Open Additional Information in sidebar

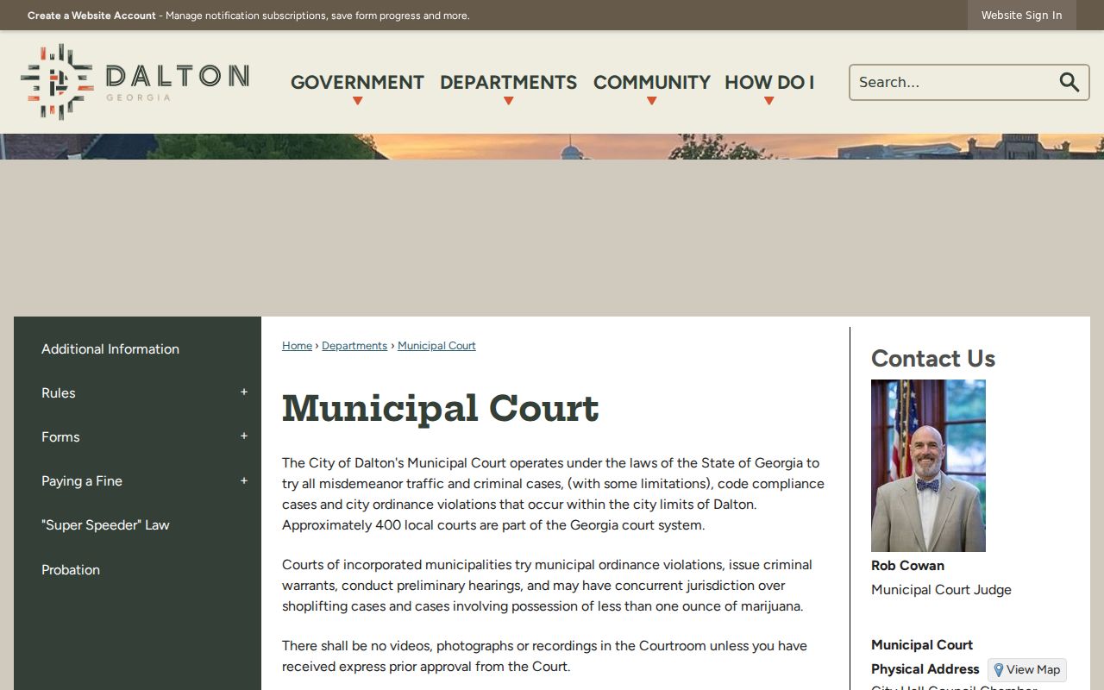pos(110,349)
